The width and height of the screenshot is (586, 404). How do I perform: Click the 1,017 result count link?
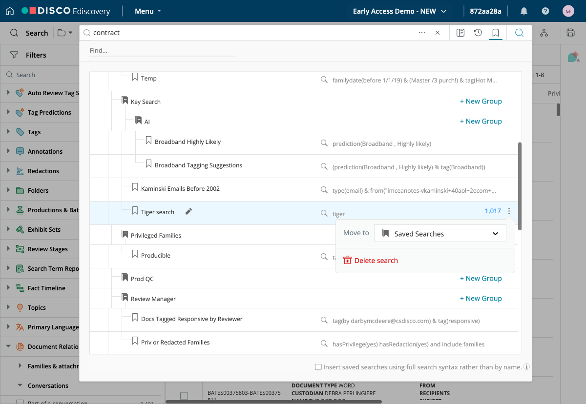click(x=493, y=211)
